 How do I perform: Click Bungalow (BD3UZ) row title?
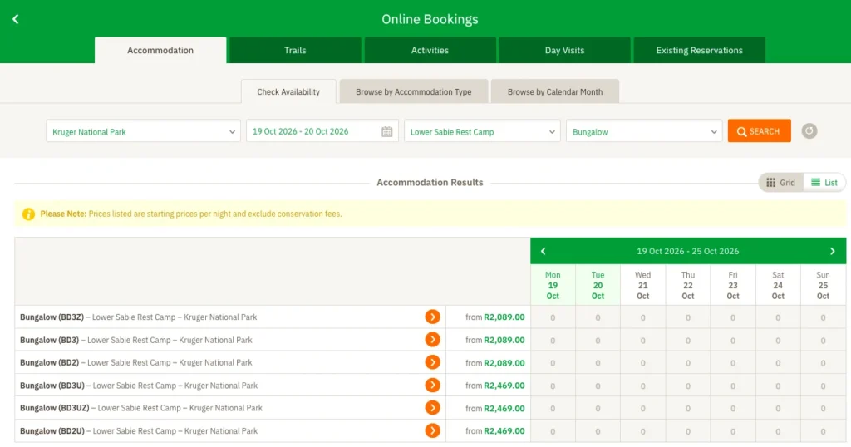click(141, 408)
